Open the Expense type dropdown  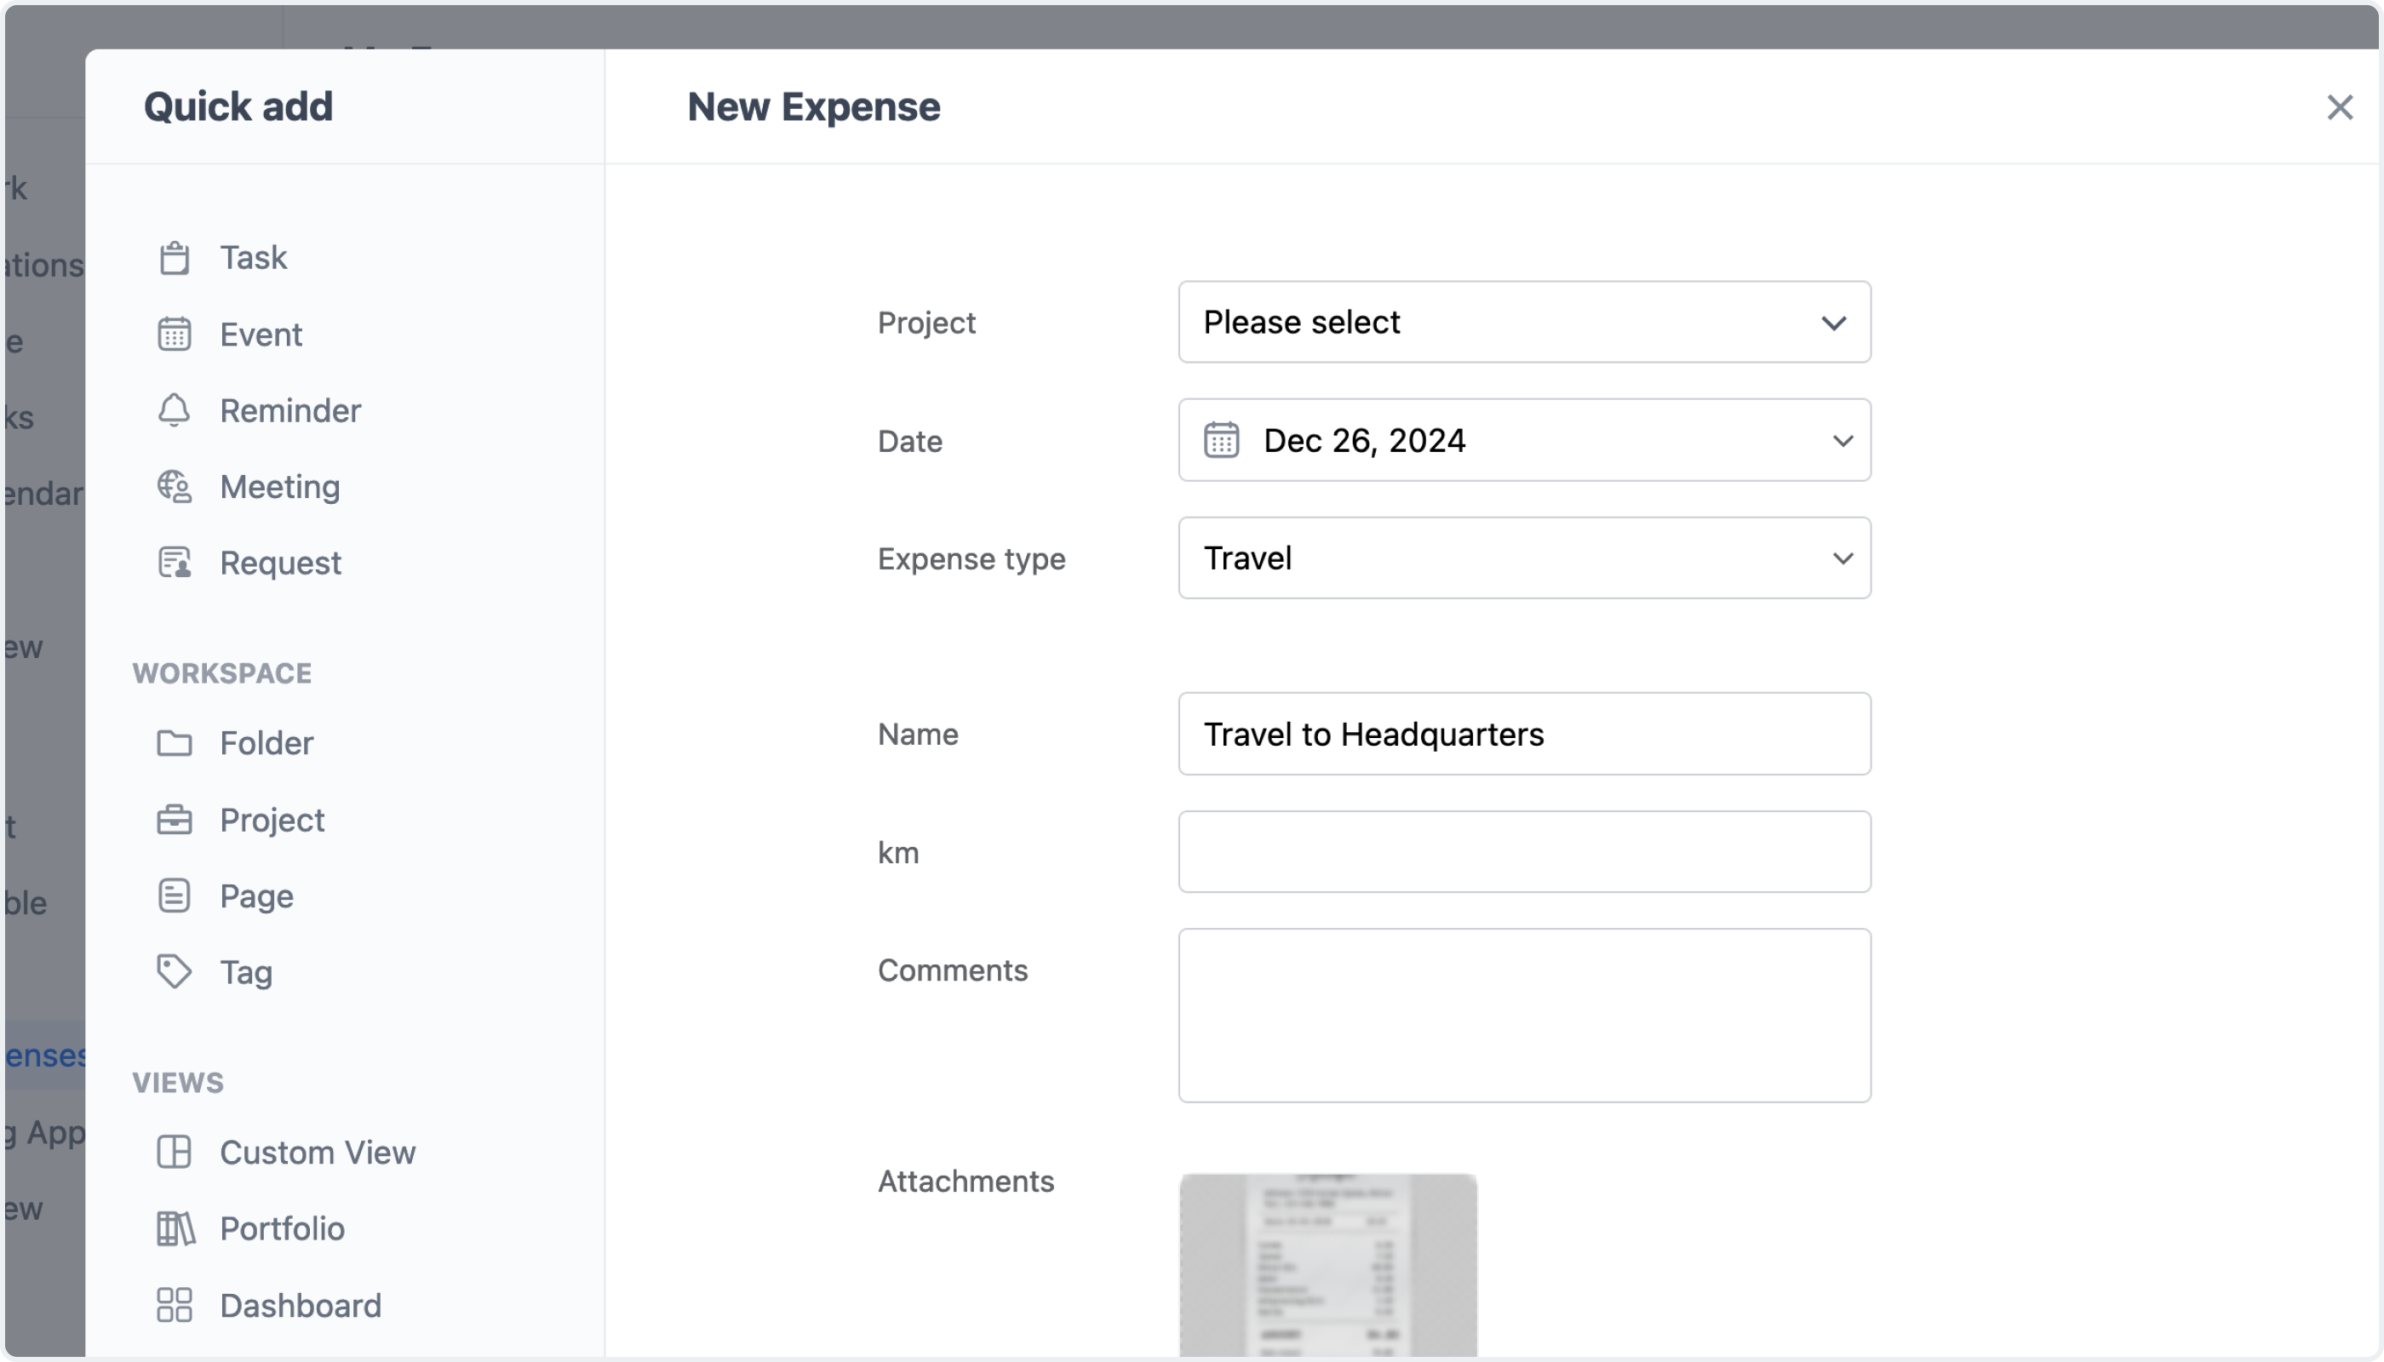[1524, 558]
